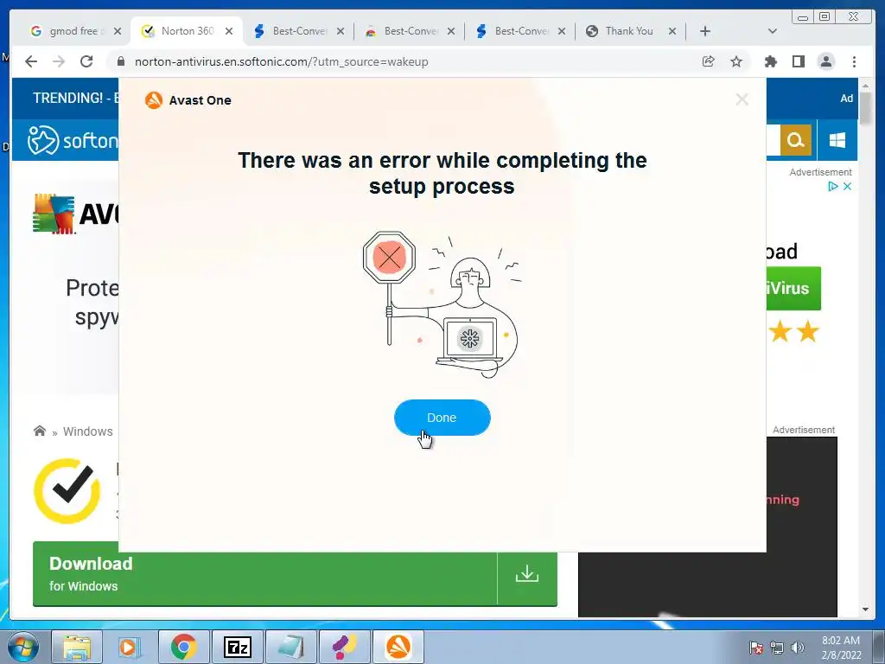
Task: Click Chrome icon in taskbar
Action: click(183, 647)
